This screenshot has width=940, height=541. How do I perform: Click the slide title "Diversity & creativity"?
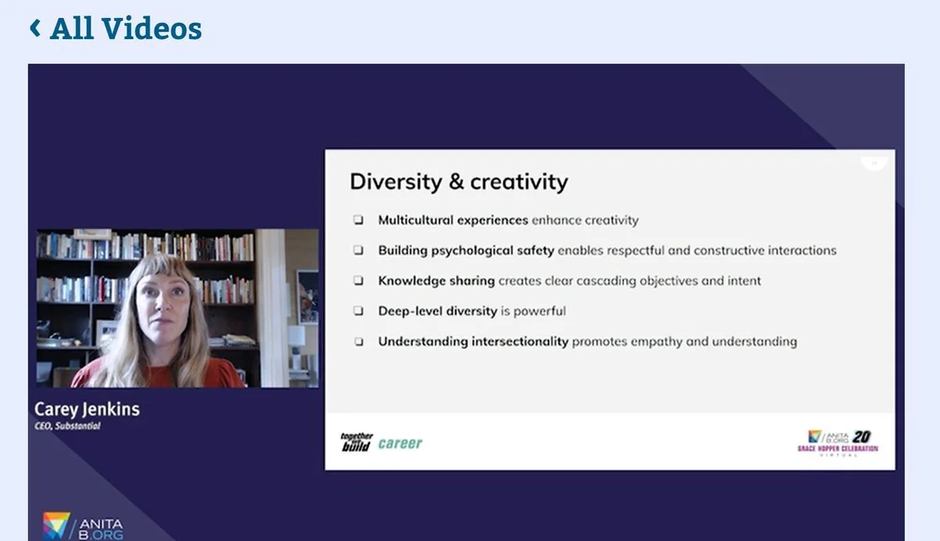pos(458,182)
